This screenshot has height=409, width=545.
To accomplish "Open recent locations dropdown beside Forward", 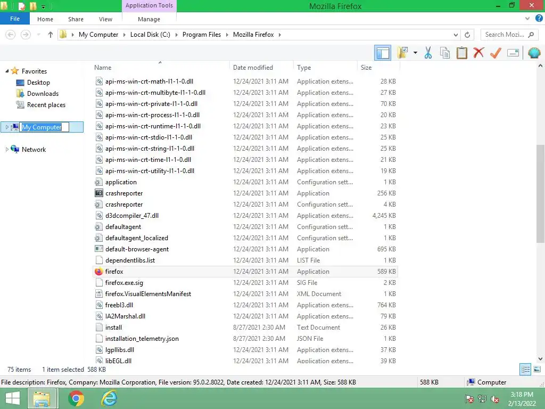I will [x=38, y=35].
